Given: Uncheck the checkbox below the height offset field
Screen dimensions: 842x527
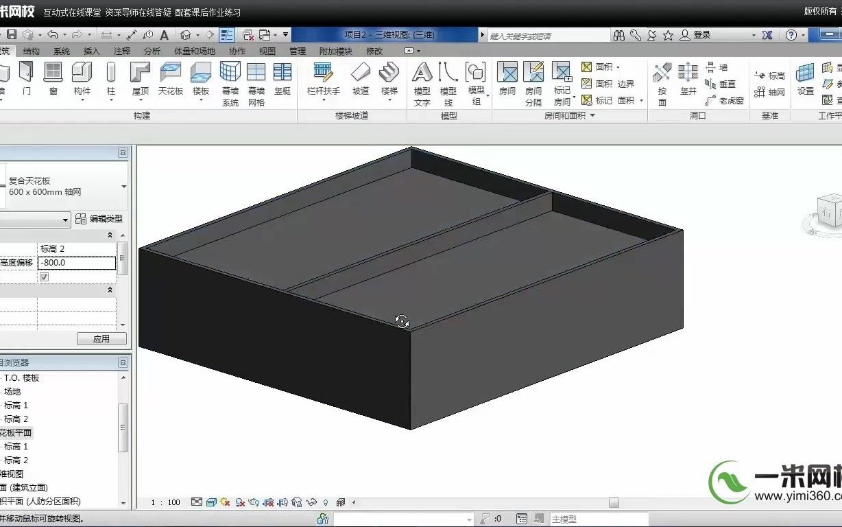Looking at the screenshot, I should tap(43, 277).
